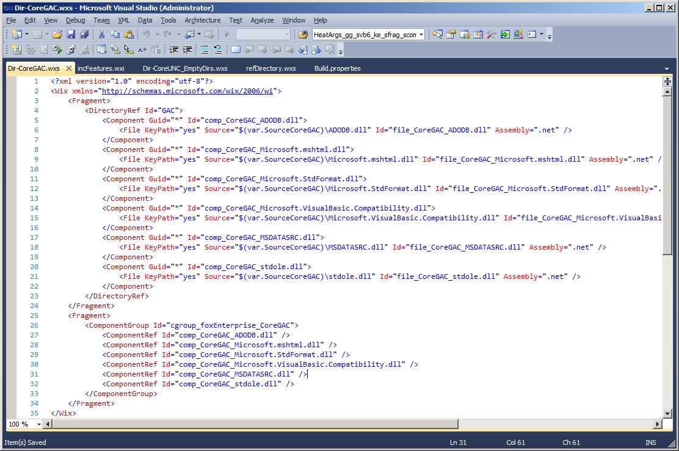Click the comp_CoreGAC_stdole.dll ComponentRef line
This screenshot has width=679, height=451.
[x=198, y=384]
